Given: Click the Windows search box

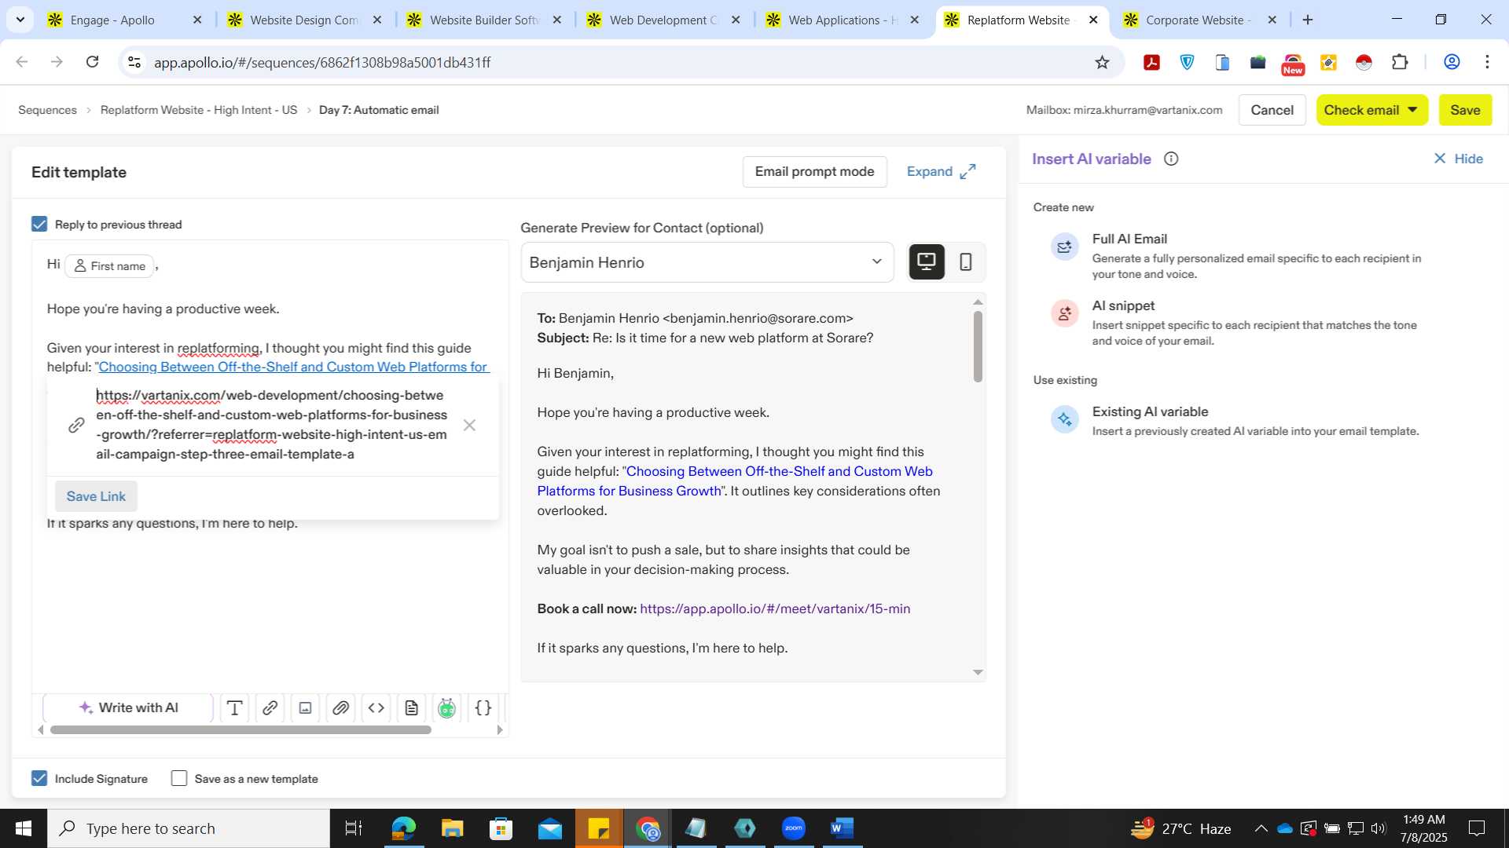Looking at the screenshot, I should [x=189, y=828].
